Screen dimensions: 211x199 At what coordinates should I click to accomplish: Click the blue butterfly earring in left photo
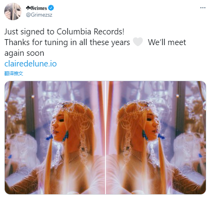[x=66, y=136]
